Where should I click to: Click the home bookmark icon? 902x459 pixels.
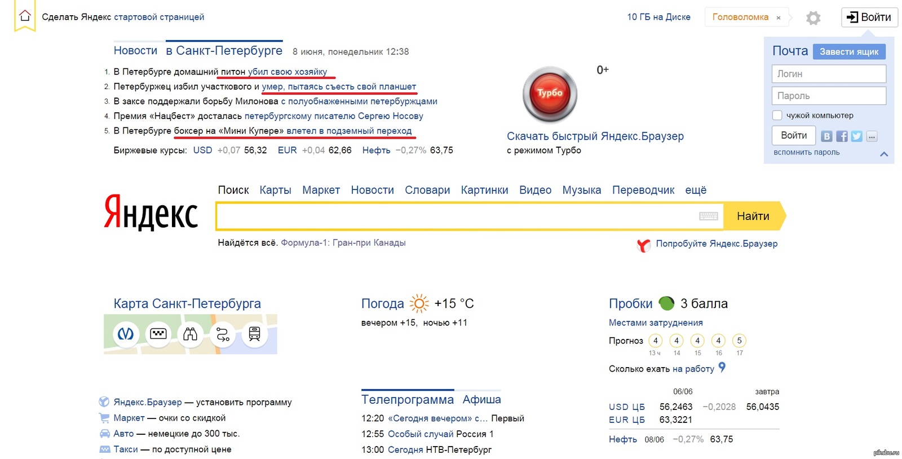[25, 16]
